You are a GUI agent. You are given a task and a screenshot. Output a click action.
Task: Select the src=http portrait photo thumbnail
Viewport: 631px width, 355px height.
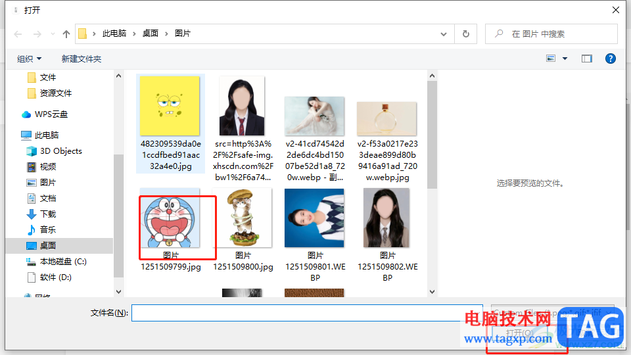click(x=242, y=106)
